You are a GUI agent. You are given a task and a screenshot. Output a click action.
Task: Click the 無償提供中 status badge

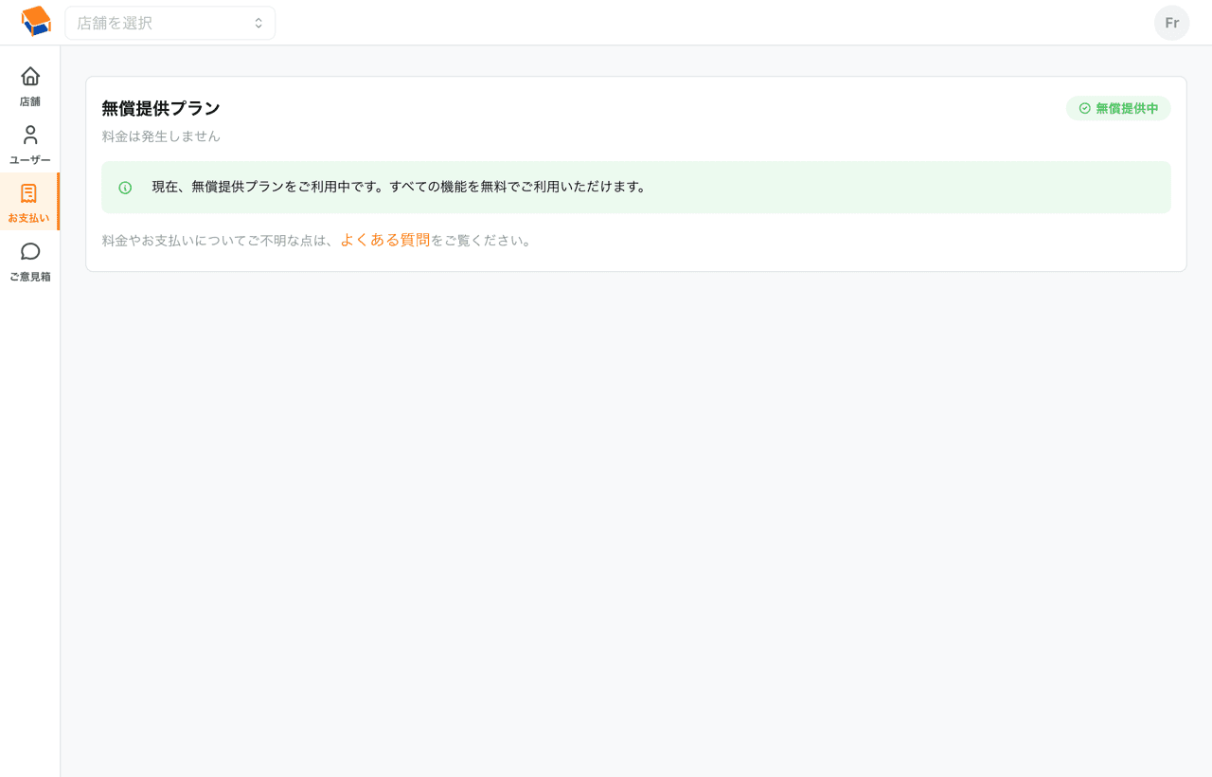(x=1118, y=109)
